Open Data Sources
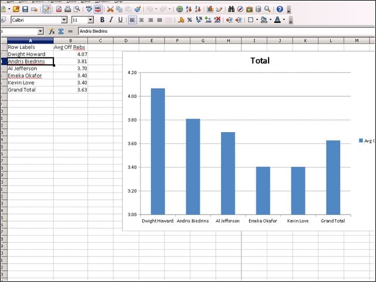Image resolution: width=376 pixels, height=282 pixels. click(x=258, y=9)
